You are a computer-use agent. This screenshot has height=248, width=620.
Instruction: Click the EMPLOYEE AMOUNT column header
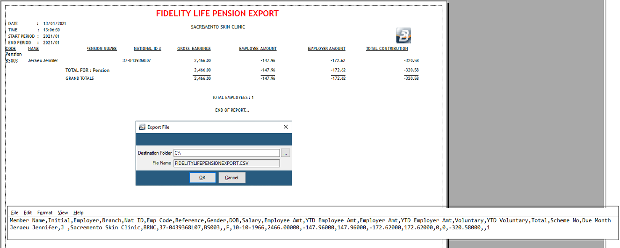click(x=258, y=49)
